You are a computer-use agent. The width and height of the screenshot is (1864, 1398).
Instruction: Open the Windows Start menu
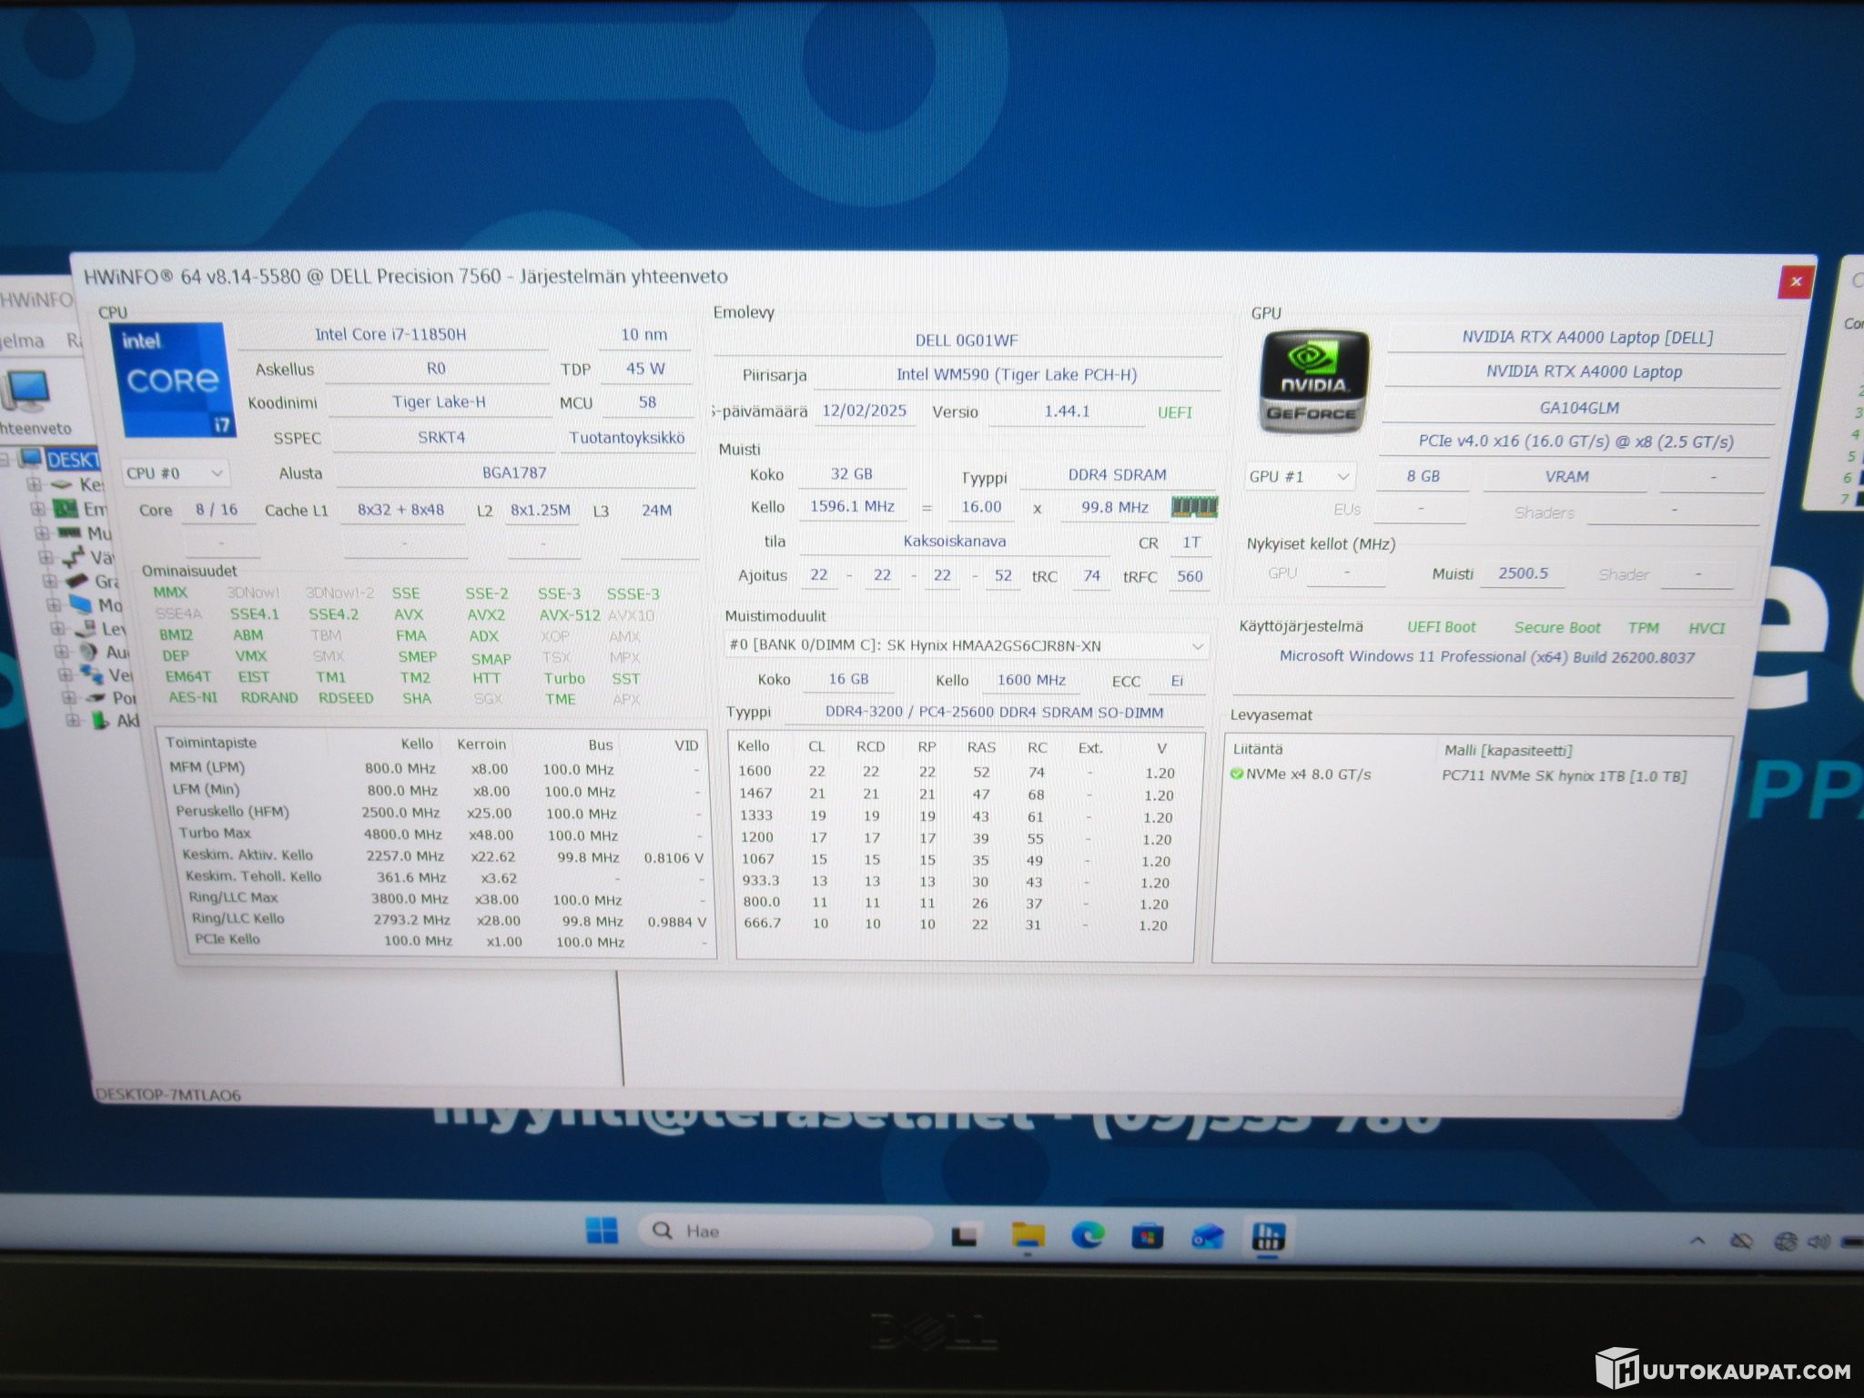pyautogui.click(x=602, y=1231)
